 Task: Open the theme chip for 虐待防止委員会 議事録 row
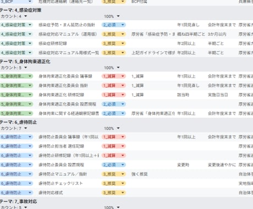pos(16,137)
